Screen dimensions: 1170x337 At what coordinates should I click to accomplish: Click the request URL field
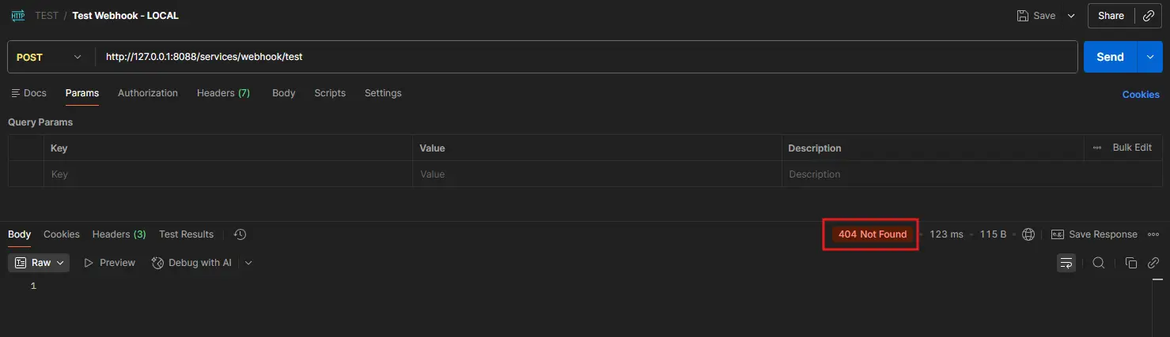point(585,57)
